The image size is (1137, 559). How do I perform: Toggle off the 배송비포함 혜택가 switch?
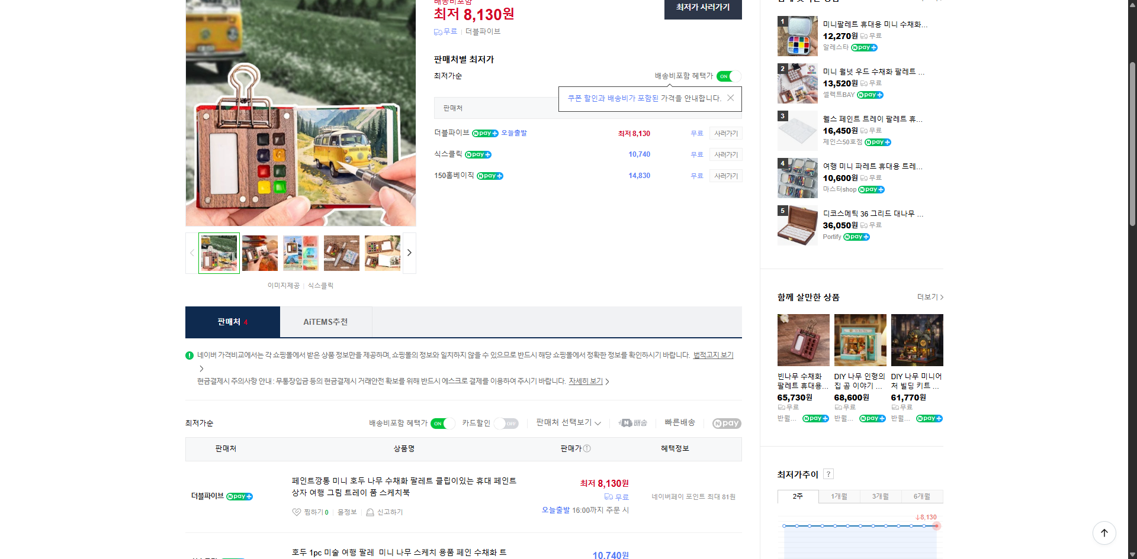click(728, 76)
